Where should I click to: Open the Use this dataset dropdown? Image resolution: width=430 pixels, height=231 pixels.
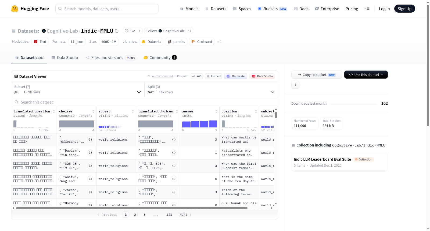(366, 75)
